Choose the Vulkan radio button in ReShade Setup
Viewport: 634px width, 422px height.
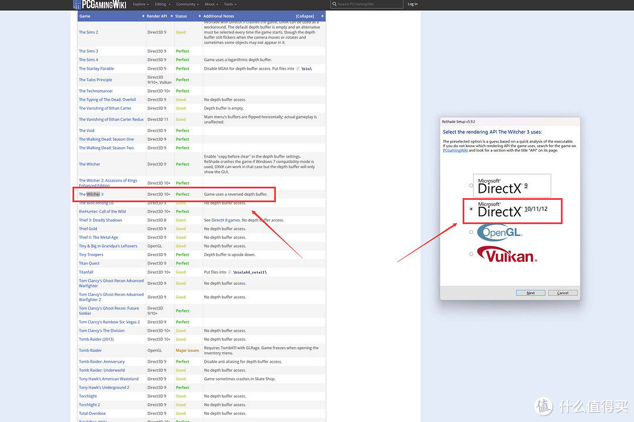pyautogui.click(x=471, y=254)
